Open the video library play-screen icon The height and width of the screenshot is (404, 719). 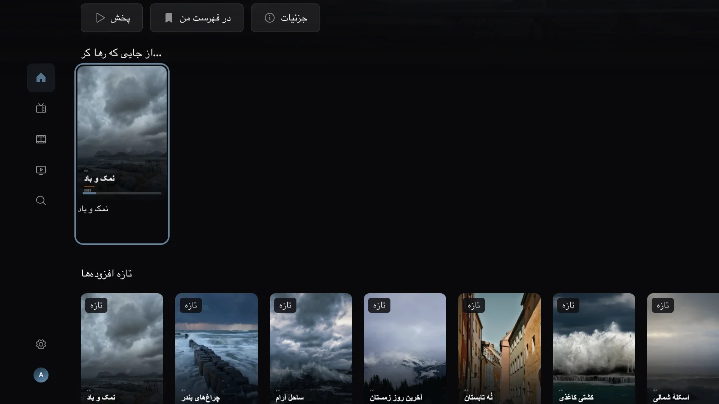(x=41, y=170)
